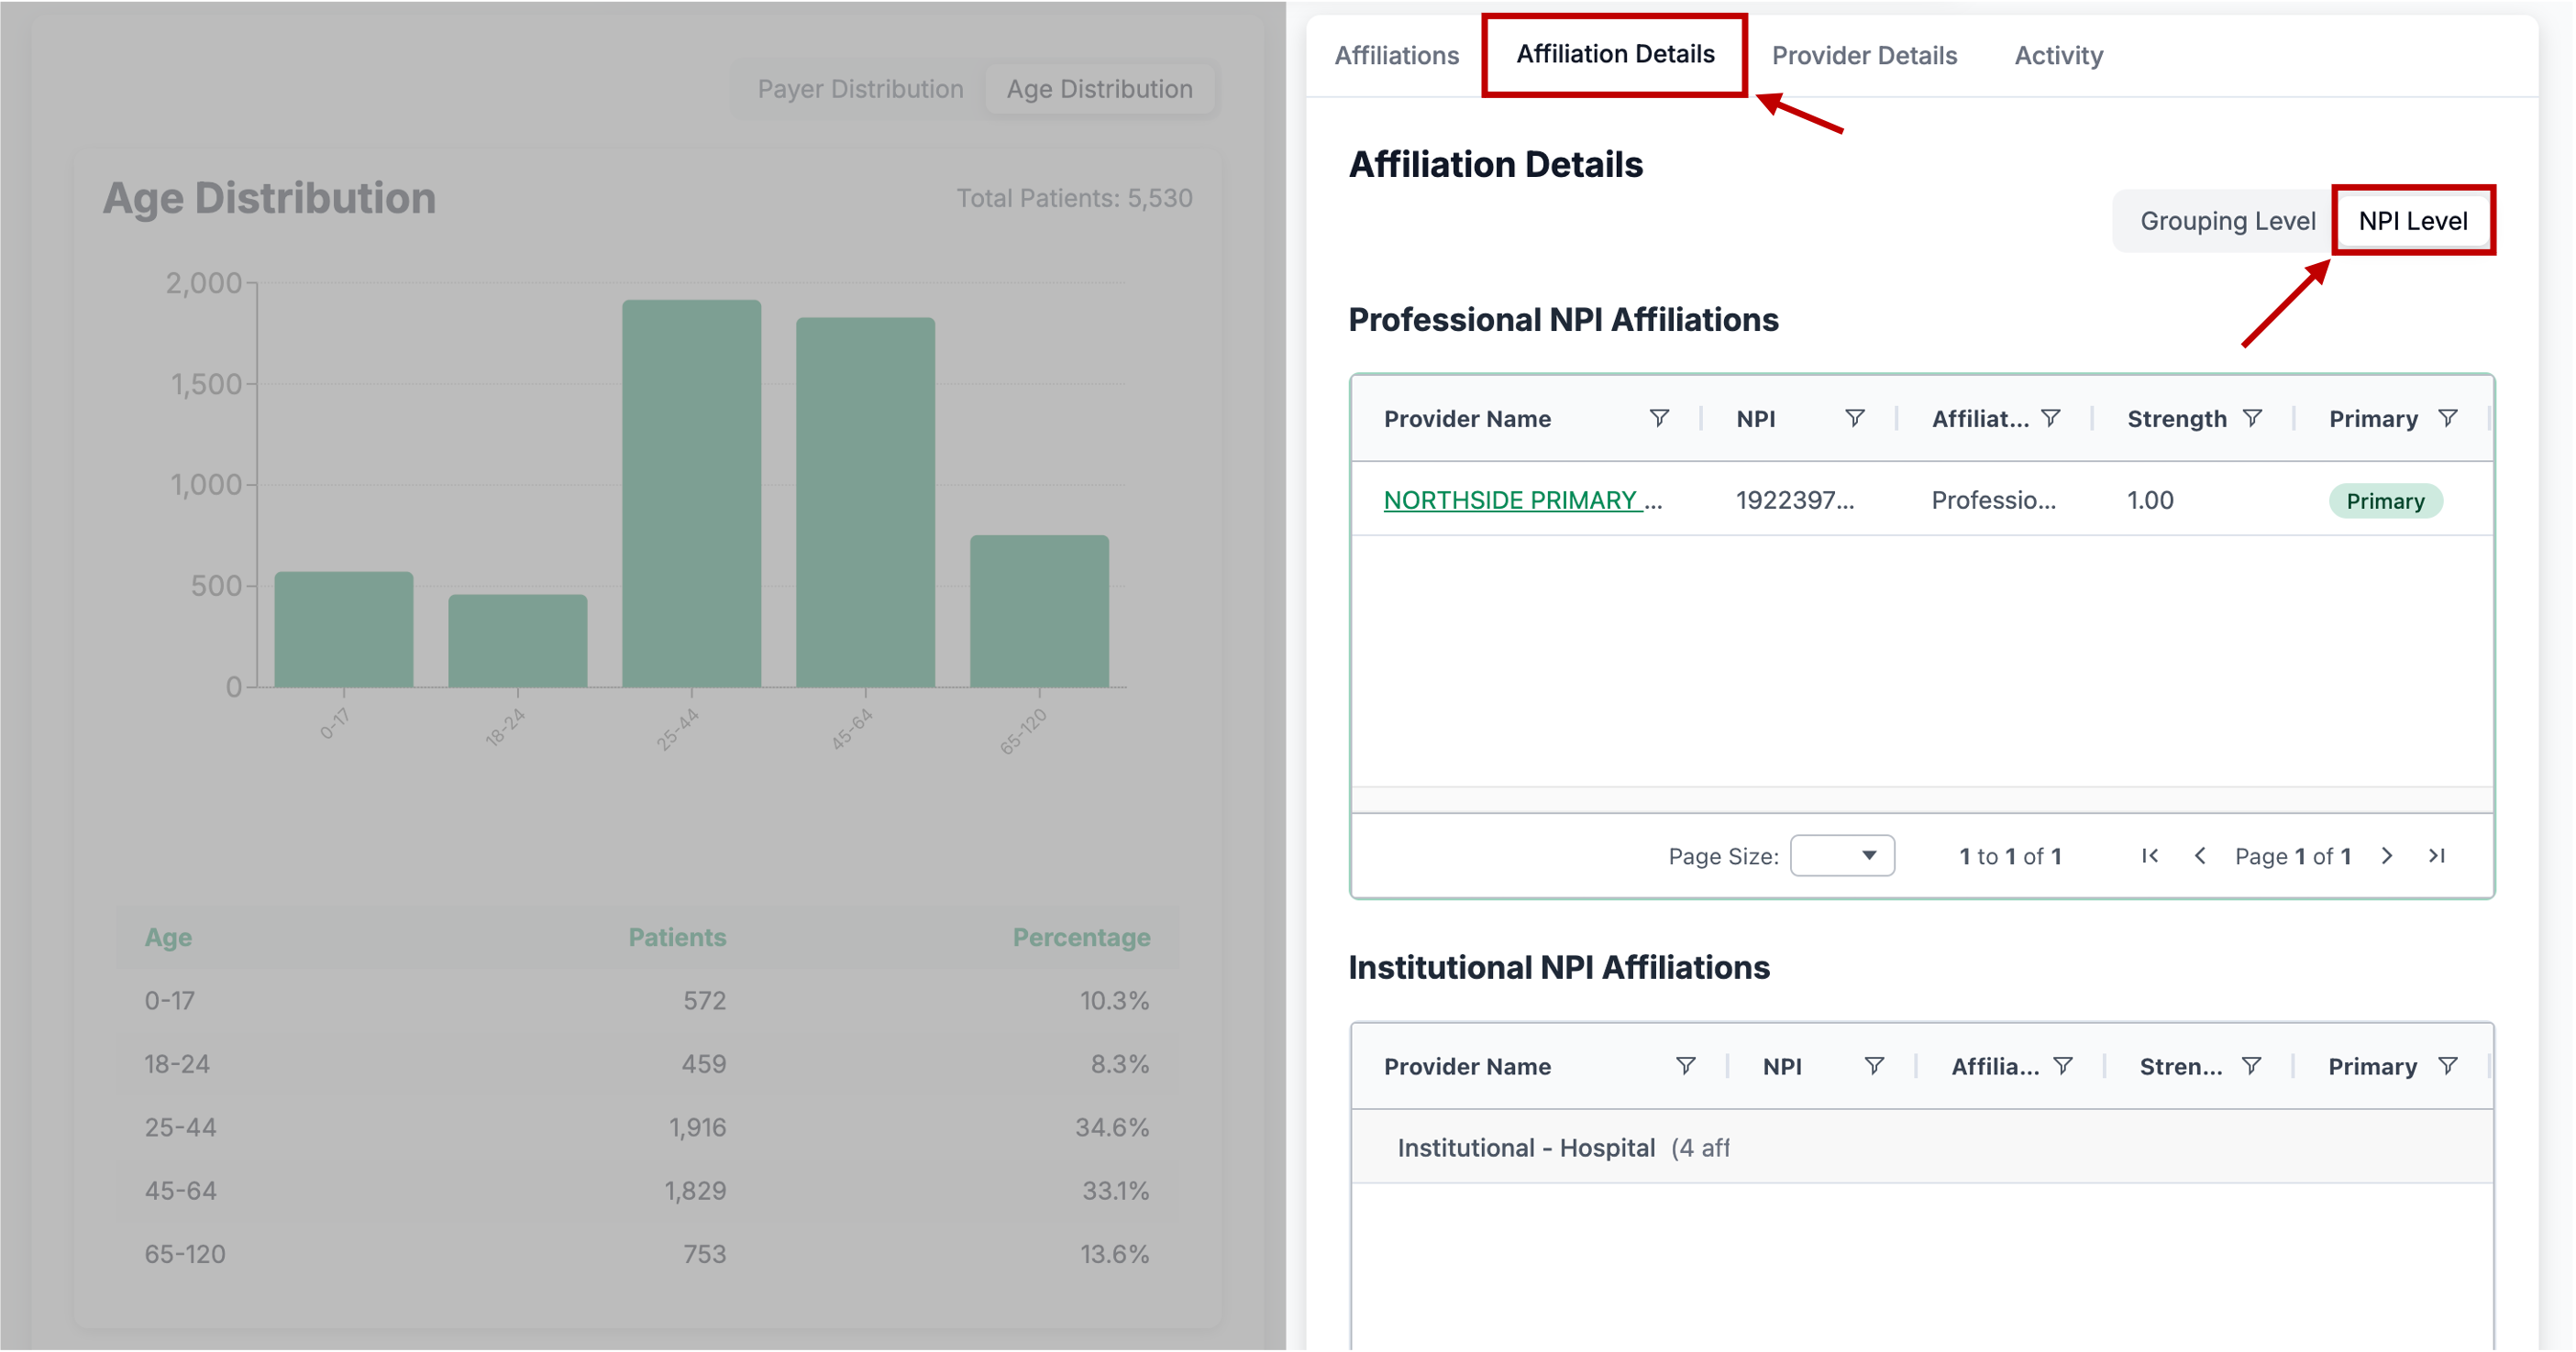Select NPI Level toggle
Screen dimensions: 2576x1352
click(2412, 221)
